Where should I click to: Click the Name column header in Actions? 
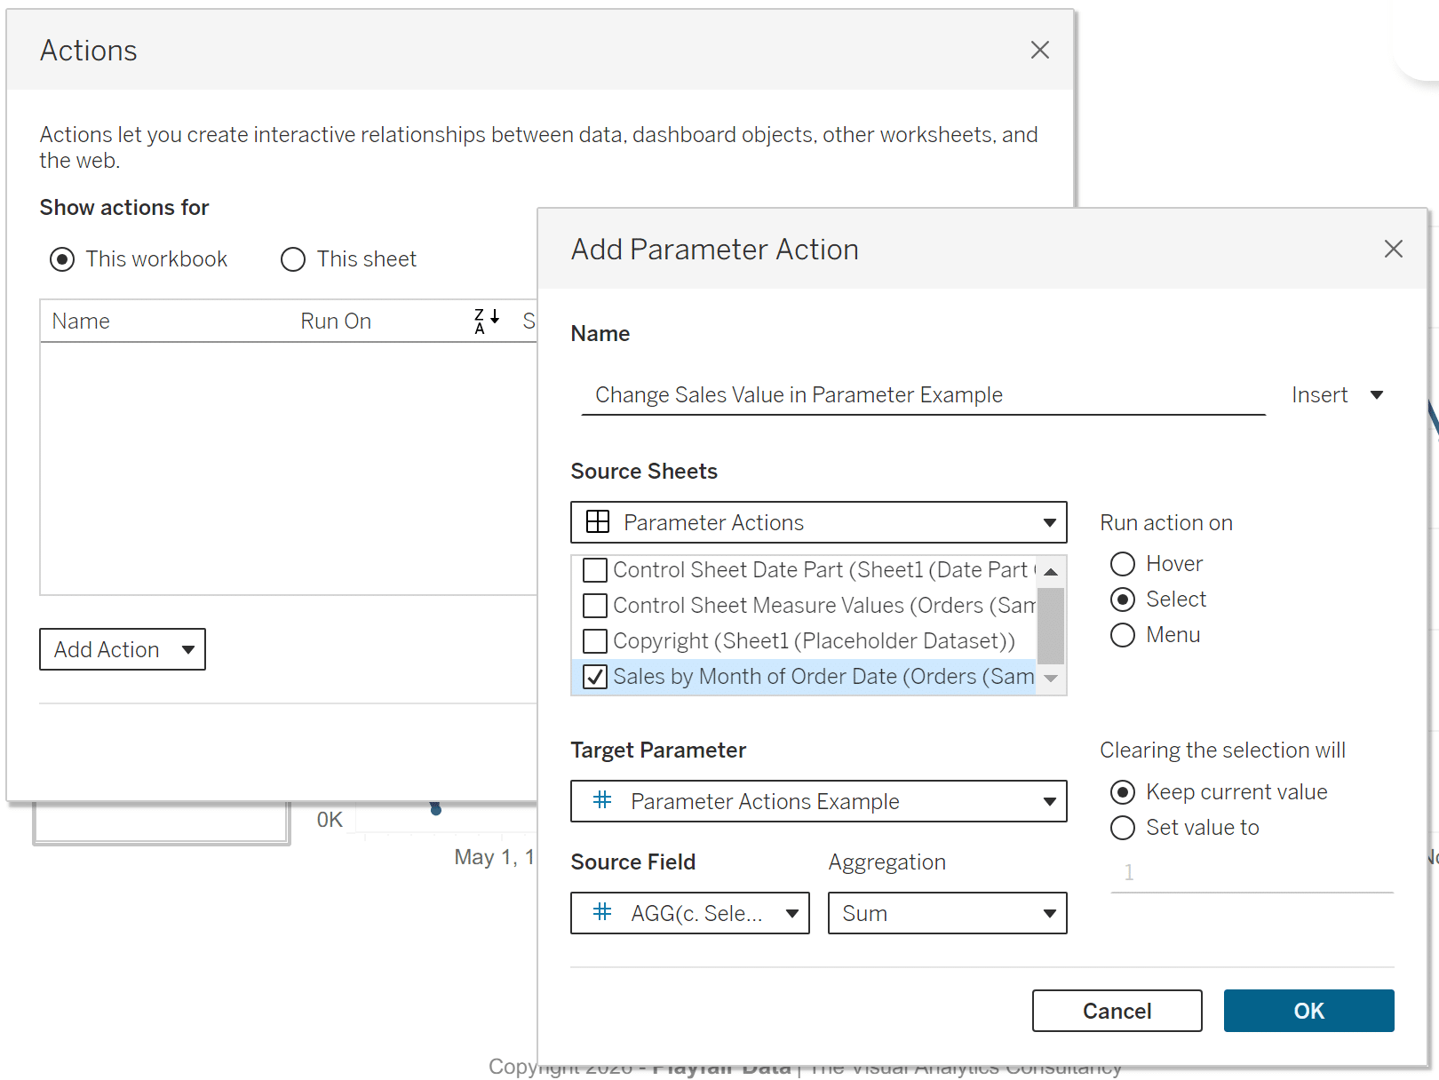tap(81, 321)
